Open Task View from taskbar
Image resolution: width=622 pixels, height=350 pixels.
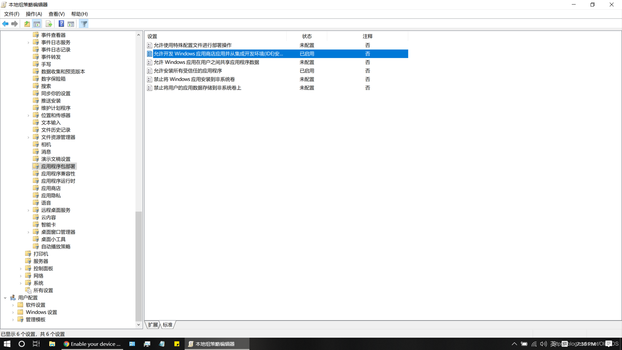click(36, 344)
